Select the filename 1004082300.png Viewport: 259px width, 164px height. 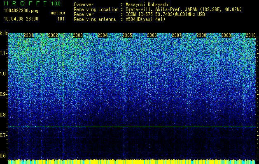(21, 11)
